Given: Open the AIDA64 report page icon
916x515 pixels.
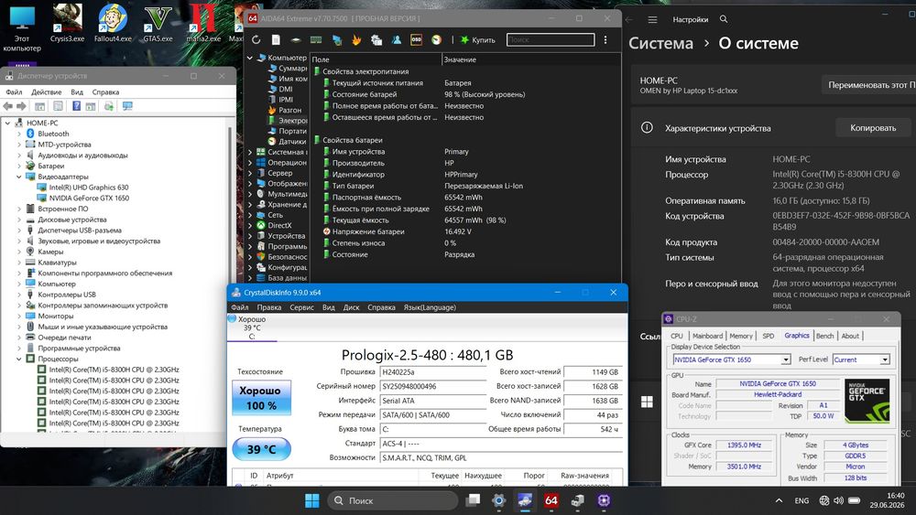Looking at the screenshot, I should click(276, 39).
